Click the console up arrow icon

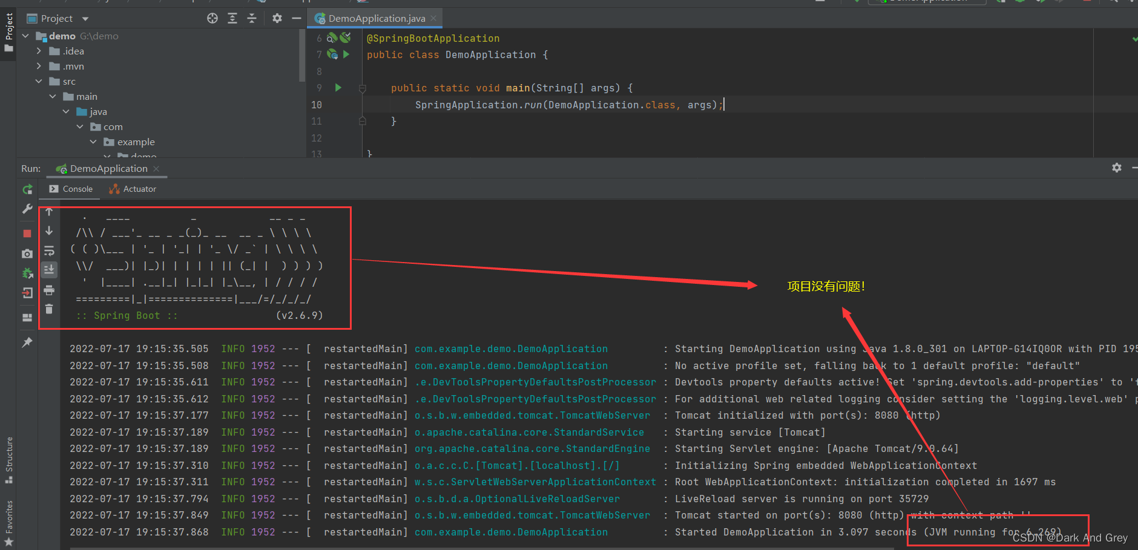(49, 212)
